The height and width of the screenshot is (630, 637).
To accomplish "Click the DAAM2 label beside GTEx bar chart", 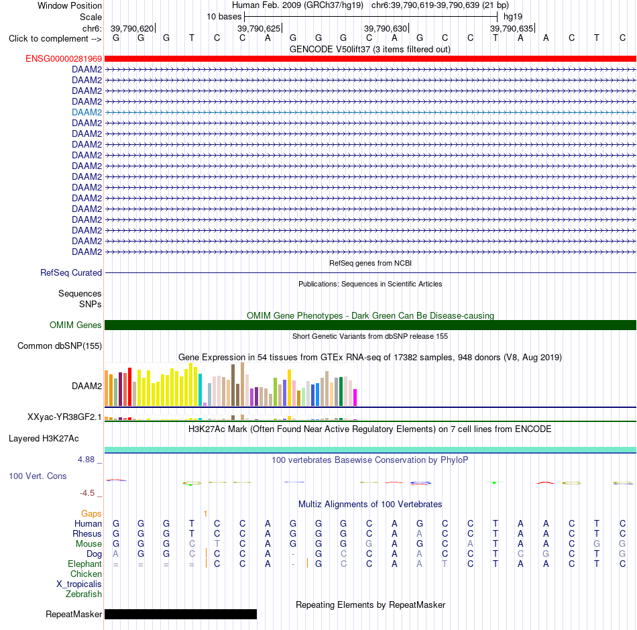I will point(87,386).
